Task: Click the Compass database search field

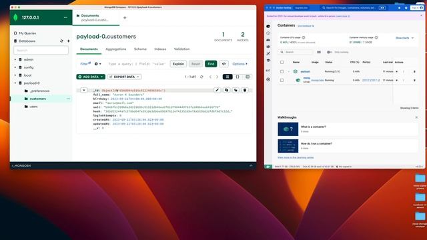Action: (x=41, y=51)
